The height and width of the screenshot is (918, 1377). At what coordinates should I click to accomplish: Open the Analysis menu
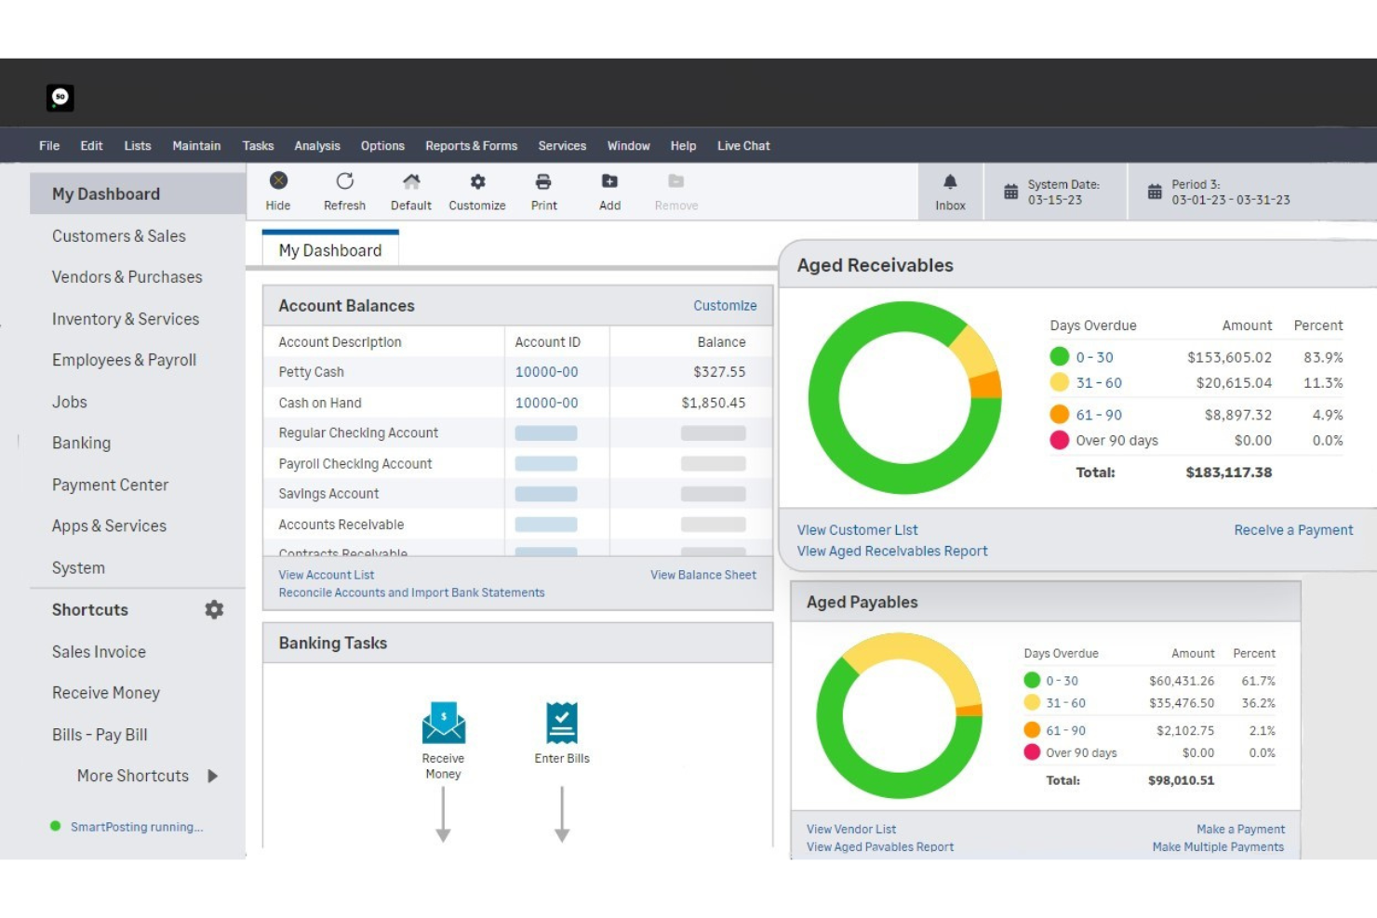click(317, 146)
